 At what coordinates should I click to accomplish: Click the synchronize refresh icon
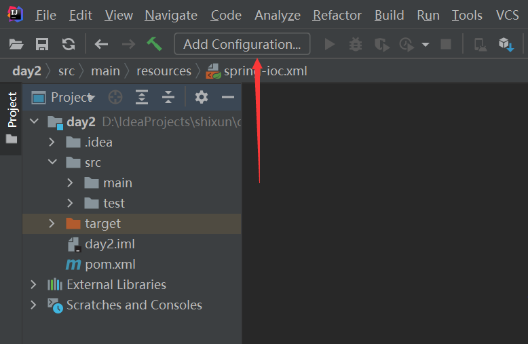69,44
